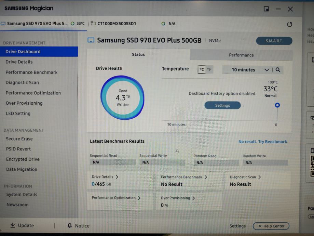The height and width of the screenshot is (236, 314).
Task: Click the Random Write N/A bar
Action: (x=265, y=162)
